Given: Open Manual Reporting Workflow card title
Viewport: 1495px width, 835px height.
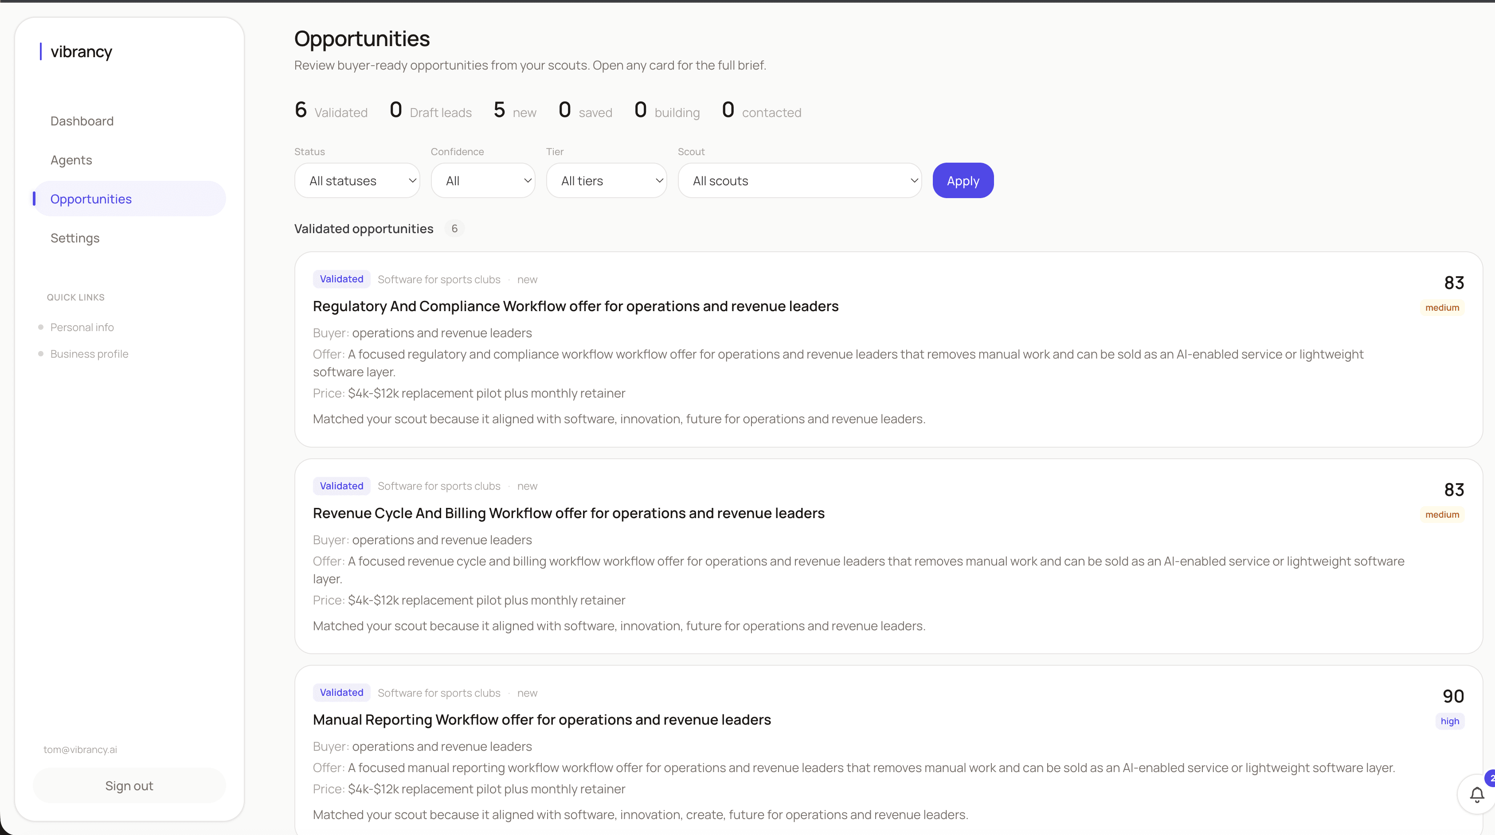Looking at the screenshot, I should [542, 719].
